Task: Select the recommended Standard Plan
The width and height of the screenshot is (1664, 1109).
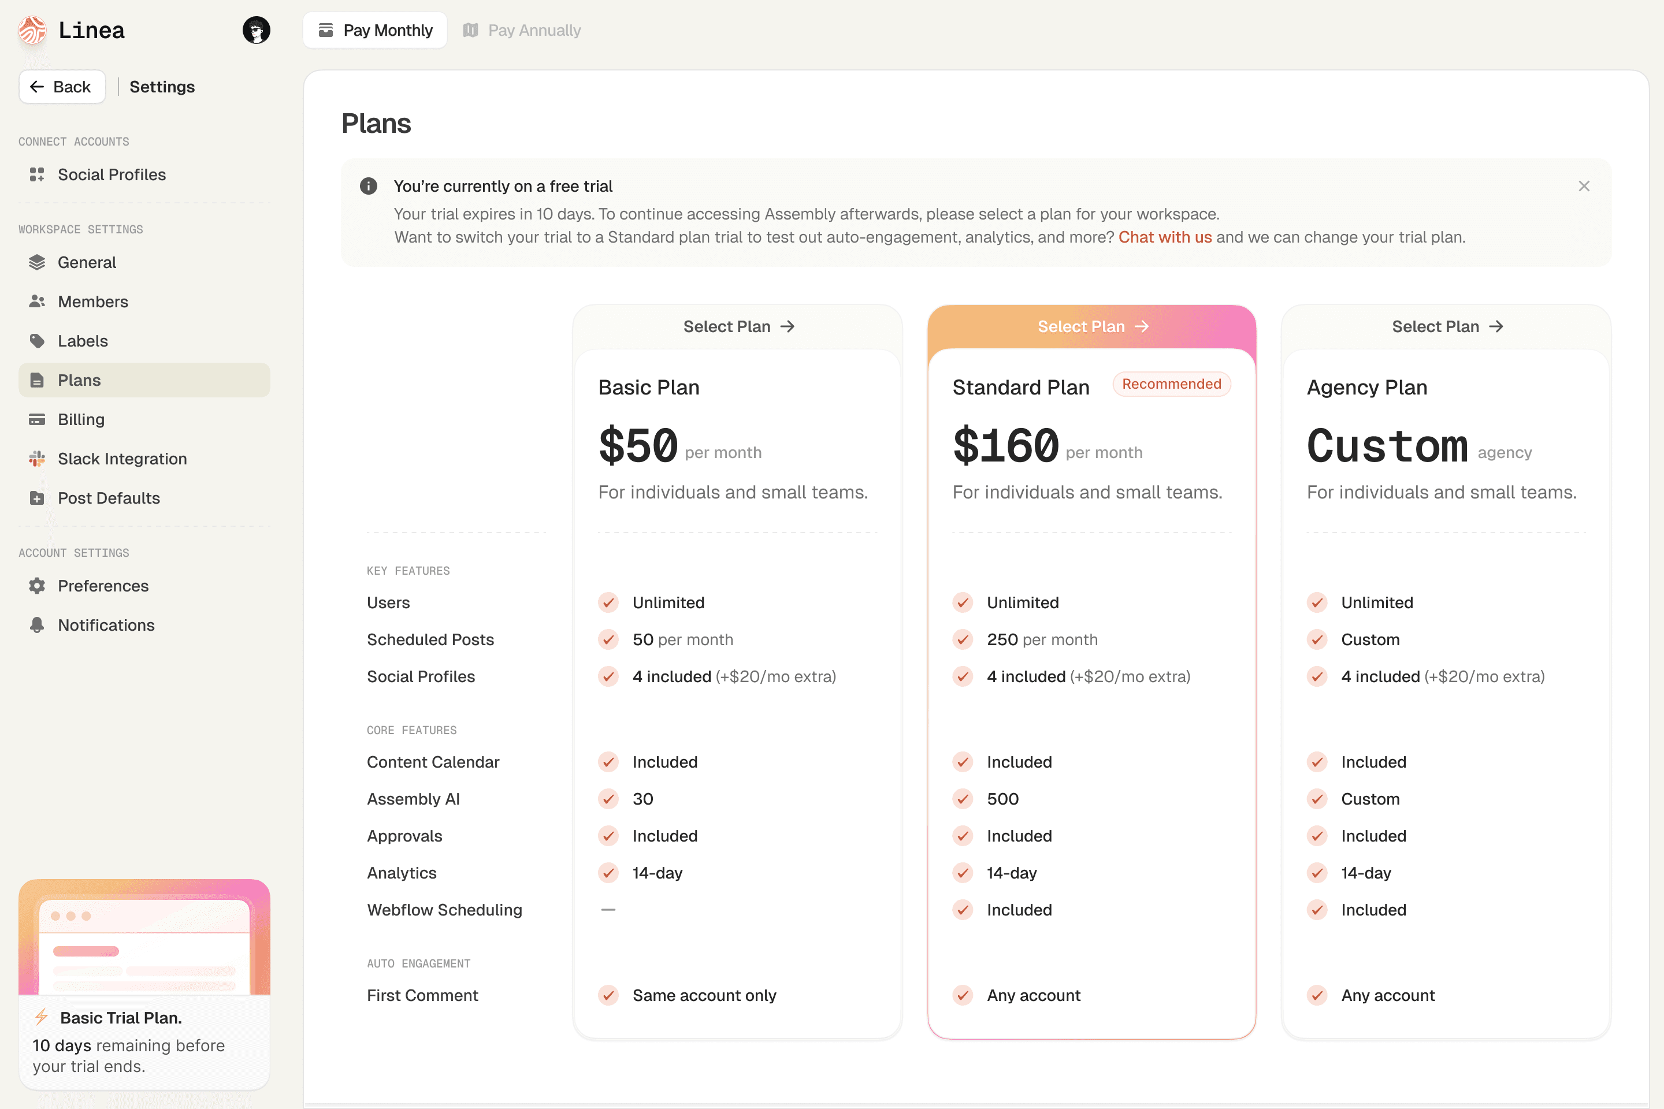Action: [x=1091, y=327]
